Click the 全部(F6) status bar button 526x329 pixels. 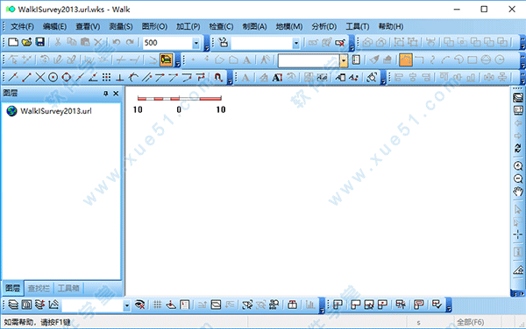tap(470, 322)
